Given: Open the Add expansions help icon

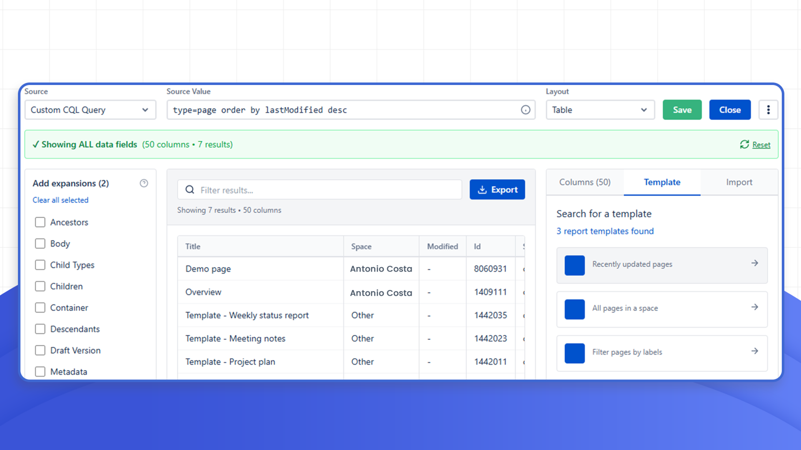Looking at the screenshot, I should pyautogui.click(x=144, y=183).
